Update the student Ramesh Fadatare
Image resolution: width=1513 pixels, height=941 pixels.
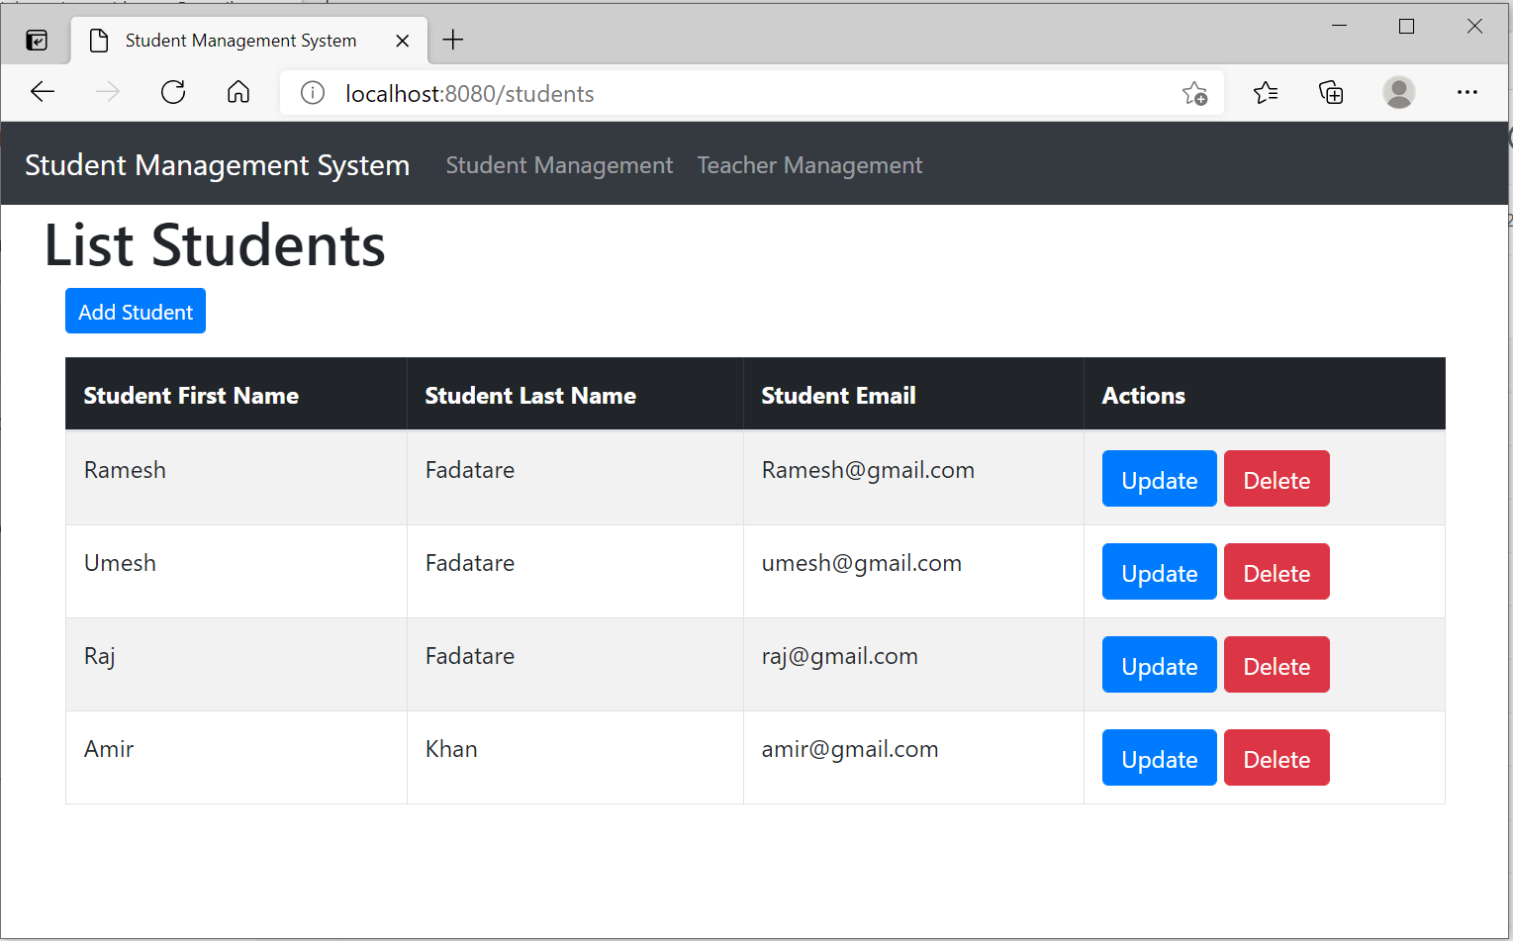coord(1159,479)
